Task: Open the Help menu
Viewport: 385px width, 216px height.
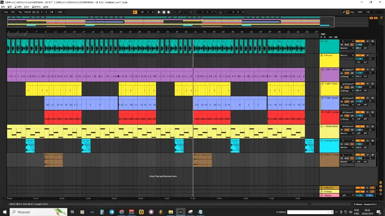Action: pyautogui.click(x=45, y=7)
